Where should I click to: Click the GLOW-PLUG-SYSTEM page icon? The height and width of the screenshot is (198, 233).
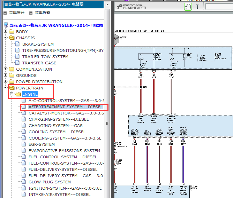pos(24,182)
